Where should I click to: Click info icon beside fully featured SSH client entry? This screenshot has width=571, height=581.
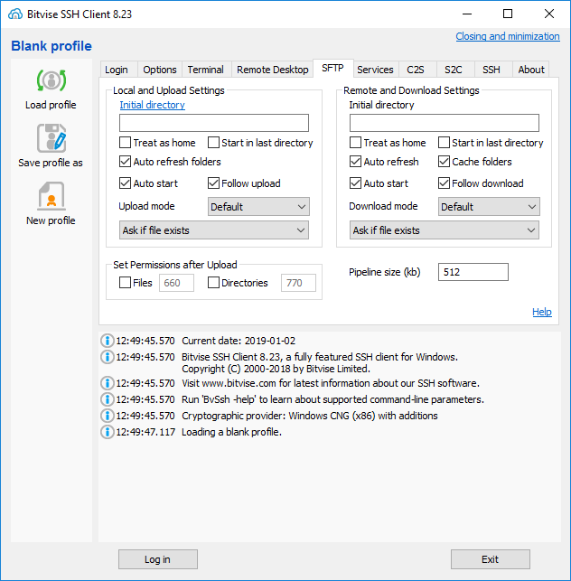click(x=108, y=357)
